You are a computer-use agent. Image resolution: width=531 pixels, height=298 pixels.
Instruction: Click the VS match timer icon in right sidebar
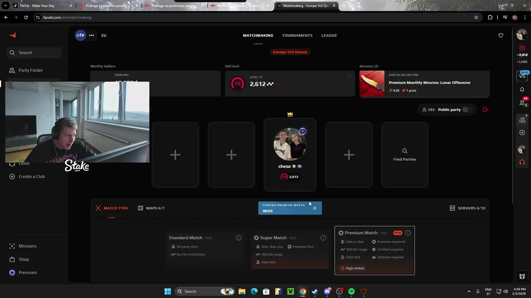coord(522,76)
